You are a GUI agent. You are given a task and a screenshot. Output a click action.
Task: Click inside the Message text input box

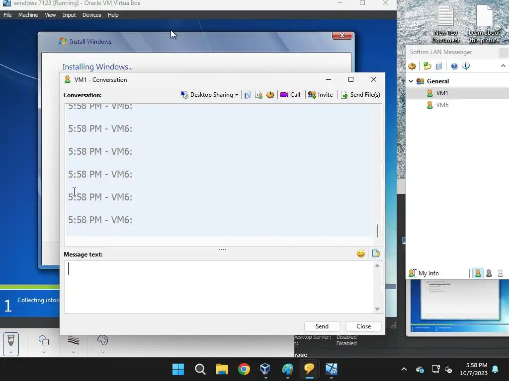(219, 287)
